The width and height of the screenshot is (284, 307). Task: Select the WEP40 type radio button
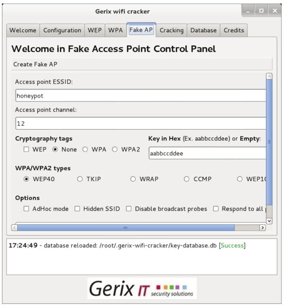pyautogui.click(x=27, y=179)
